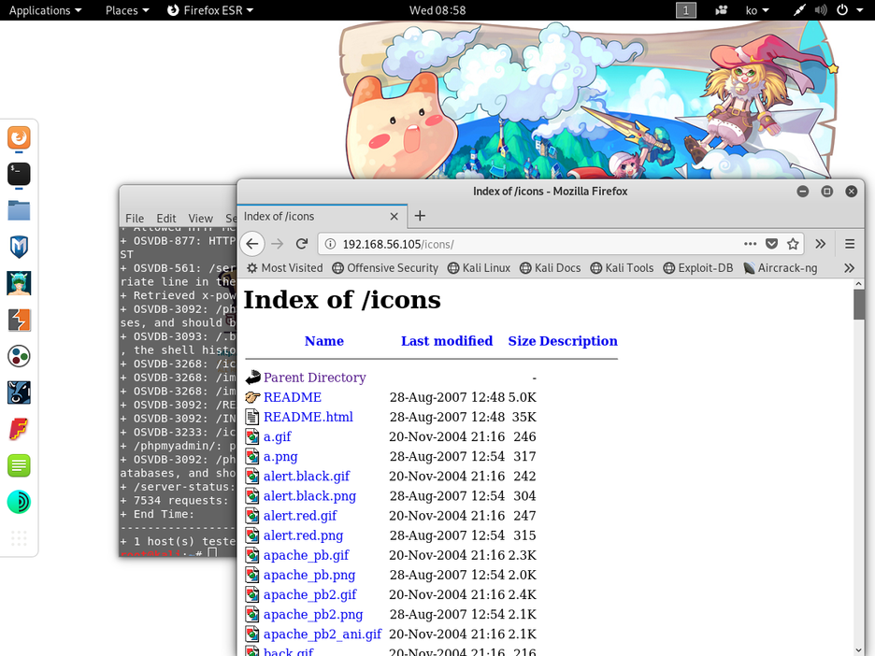Image resolution: width=875 pixels, height=656 pixels.
Task: Open alert.red.png link
Action: [304, 535]
